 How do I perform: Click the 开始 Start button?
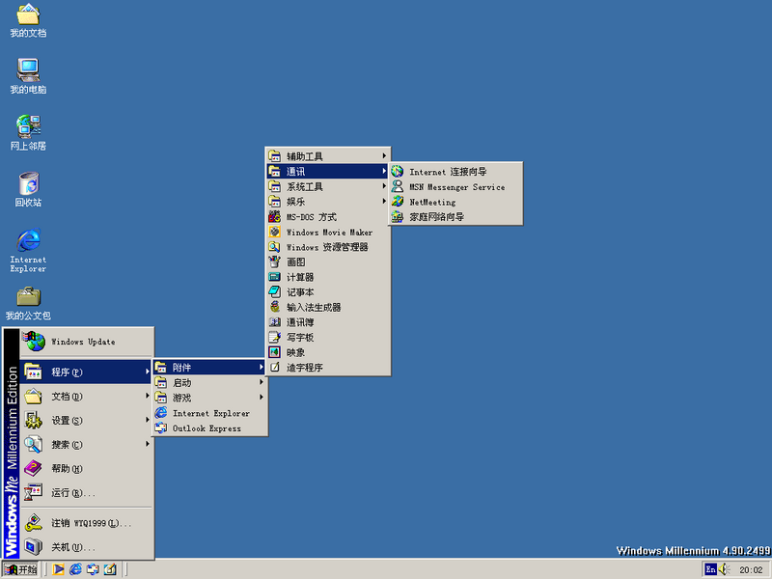tap(20, 569)
